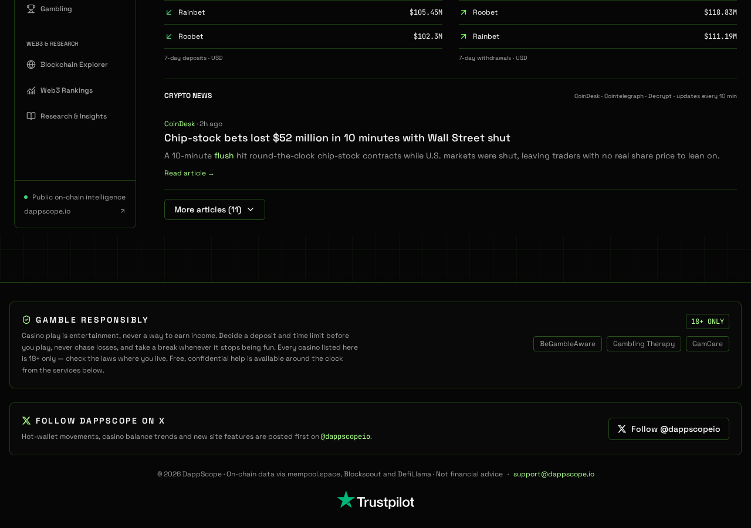
Task: Click the Rainbet deposit arrow icon
Action: (x=169, y=12)
